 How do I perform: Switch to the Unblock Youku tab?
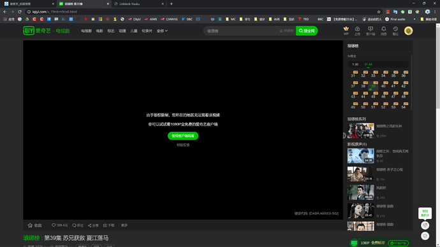click(x=139, y=4)
